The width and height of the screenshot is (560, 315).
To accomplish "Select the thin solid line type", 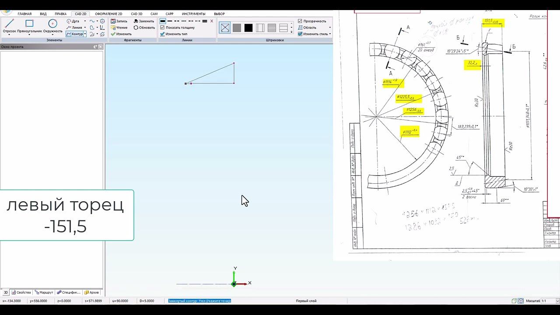I will point(170,21).
